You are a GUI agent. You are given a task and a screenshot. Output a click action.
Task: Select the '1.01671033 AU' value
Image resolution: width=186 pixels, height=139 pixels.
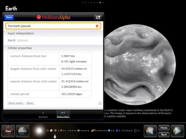(71, 74)
